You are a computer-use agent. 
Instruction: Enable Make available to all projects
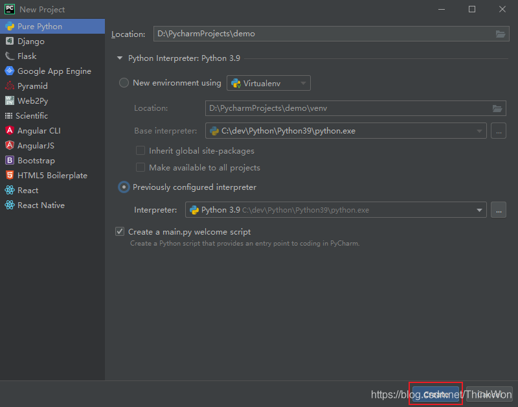141,168
